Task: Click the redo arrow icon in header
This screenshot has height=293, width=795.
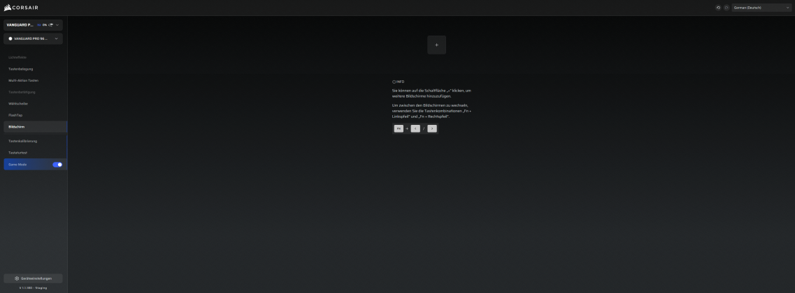Action: coord(726,8)
